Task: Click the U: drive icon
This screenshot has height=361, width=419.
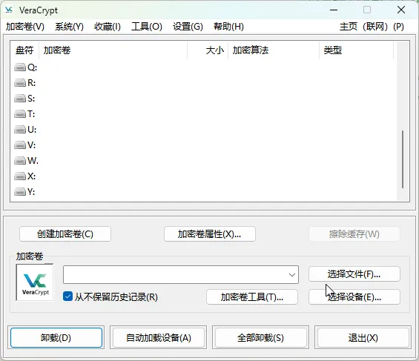Action: click(20, 130)
